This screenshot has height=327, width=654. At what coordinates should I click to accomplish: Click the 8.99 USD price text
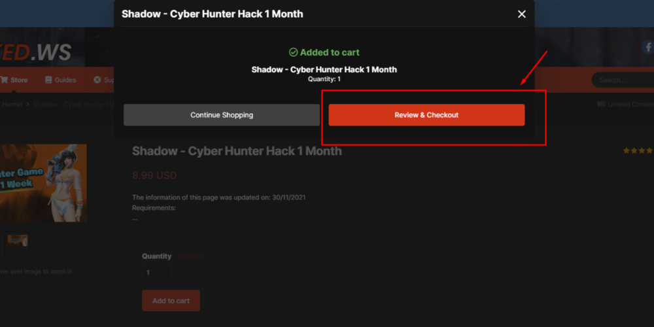[154, 175]
